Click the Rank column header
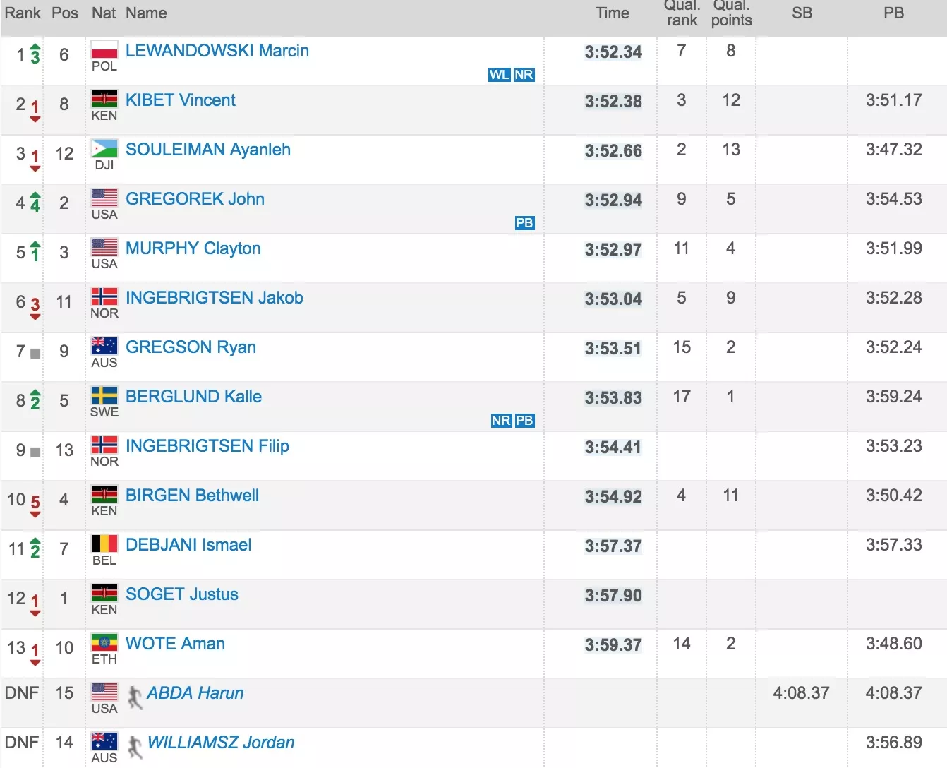 (23, 13)
